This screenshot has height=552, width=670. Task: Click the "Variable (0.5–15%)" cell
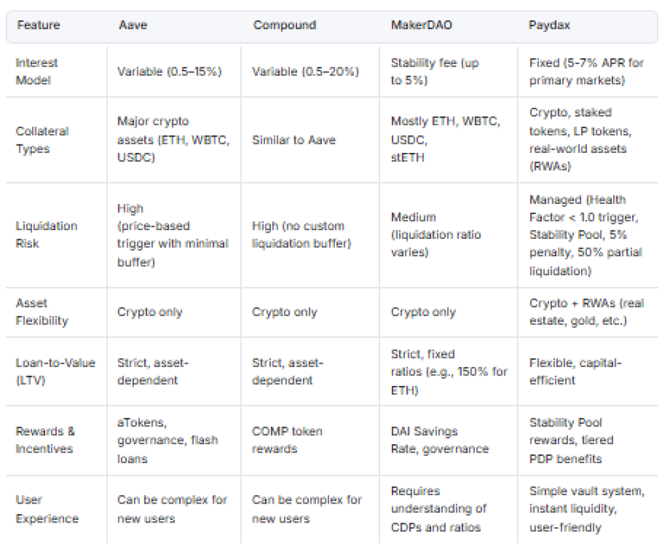pyautogui.click(x=169, y=71)
